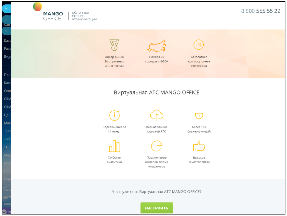The height and width of the screenshot is (216, 287).
Task: Open the sidebar item starting with Теле
Action: 7,131
